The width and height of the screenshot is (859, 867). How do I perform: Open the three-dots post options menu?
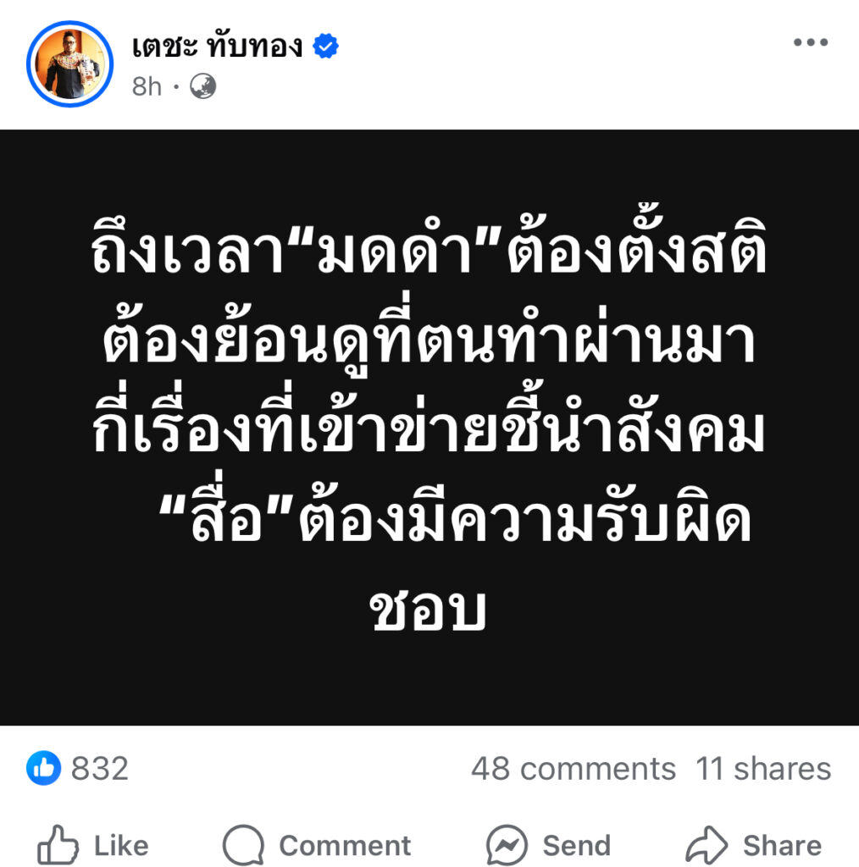coord(811,42)
